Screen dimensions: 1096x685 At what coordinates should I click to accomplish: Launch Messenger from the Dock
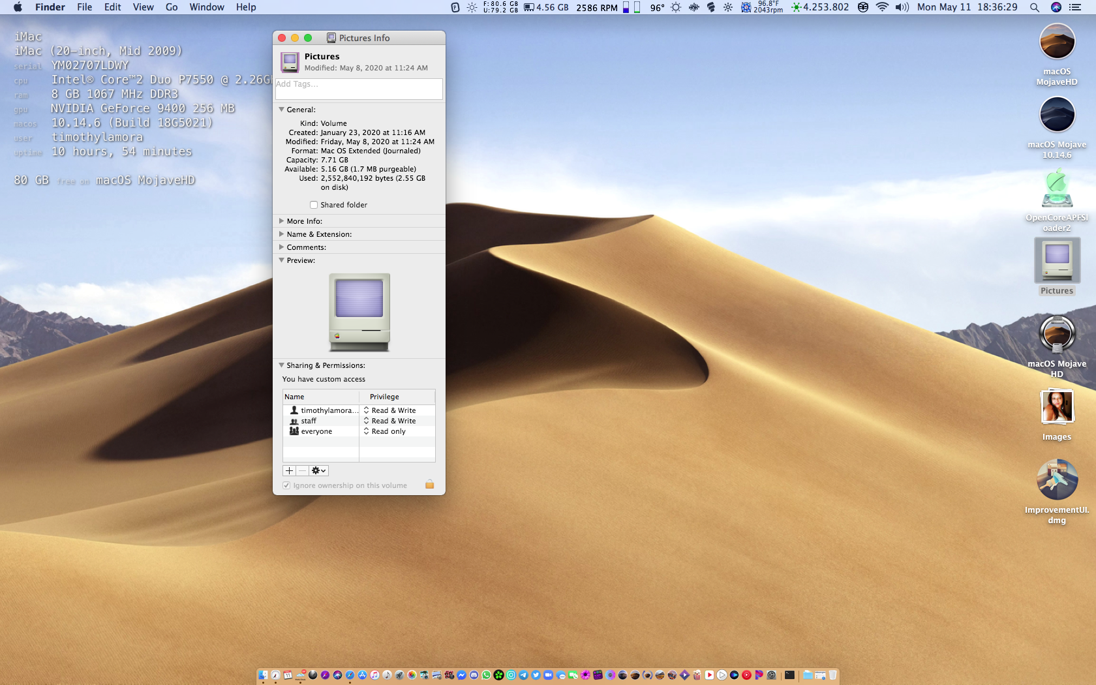(461, 675)
